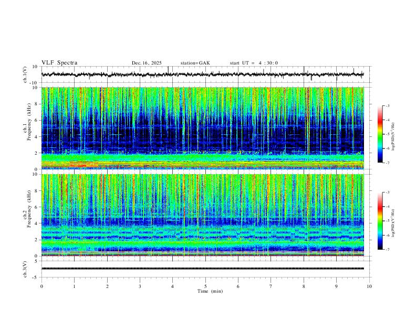Screen dimensions: 416x321
Task: Click the ch.1 colorbar beside the upper spectrogram
Action: point(380,134)
